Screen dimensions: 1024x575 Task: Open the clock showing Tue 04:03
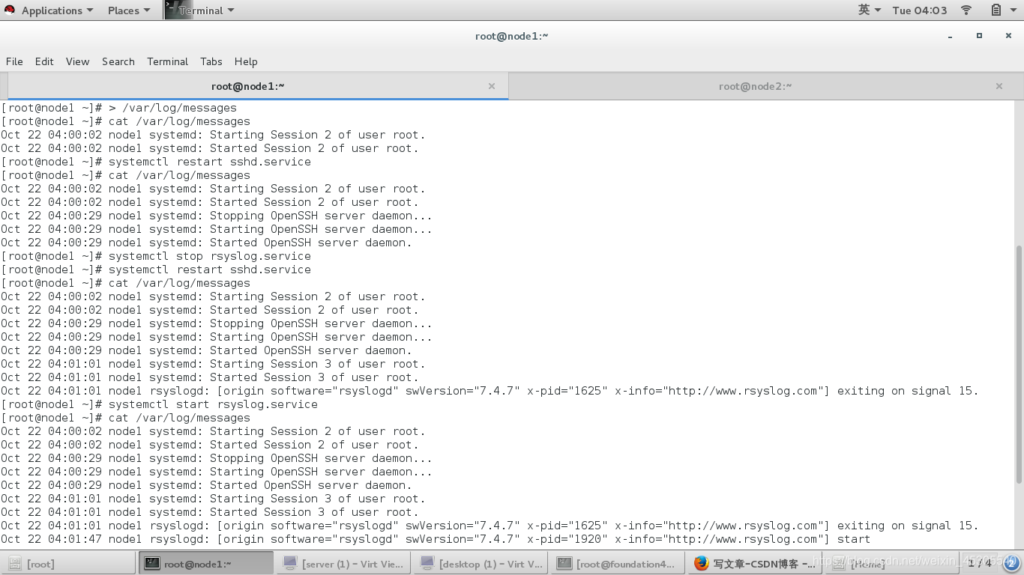(x=920, y=10)
